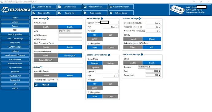Click the Update firmware icon
This screenshot has width=212, height=112.
(85, 7)
